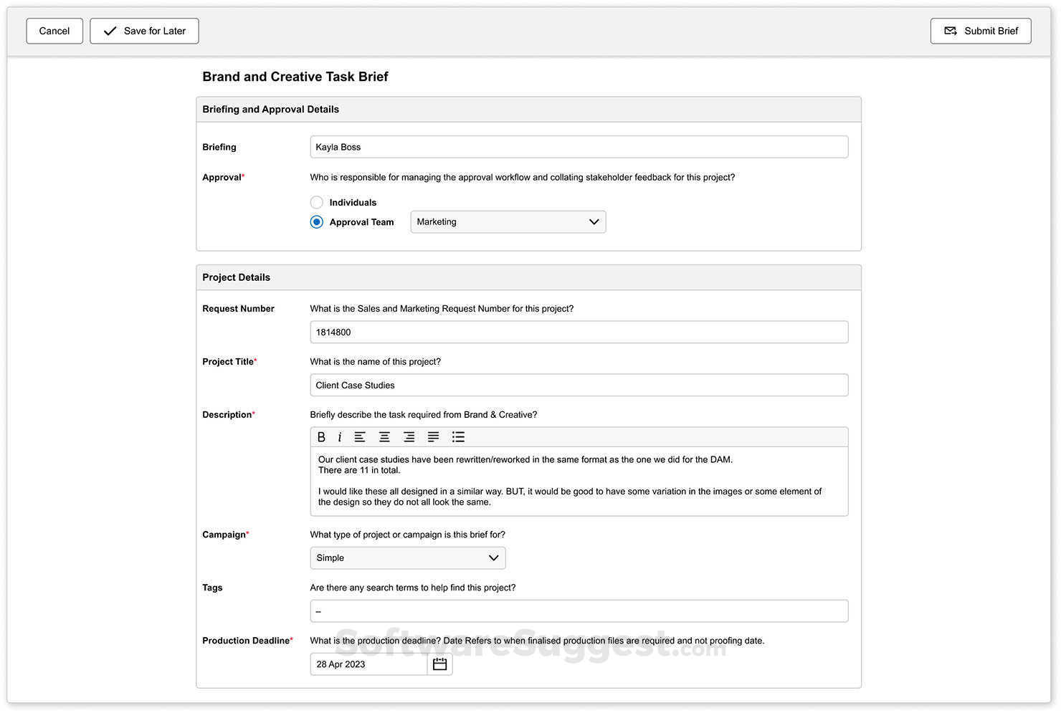Image resolution: width=1061 pixels, height=713 pixels.
Task: Toggle italic formatting in Description editor
Action: pos(340,437)
